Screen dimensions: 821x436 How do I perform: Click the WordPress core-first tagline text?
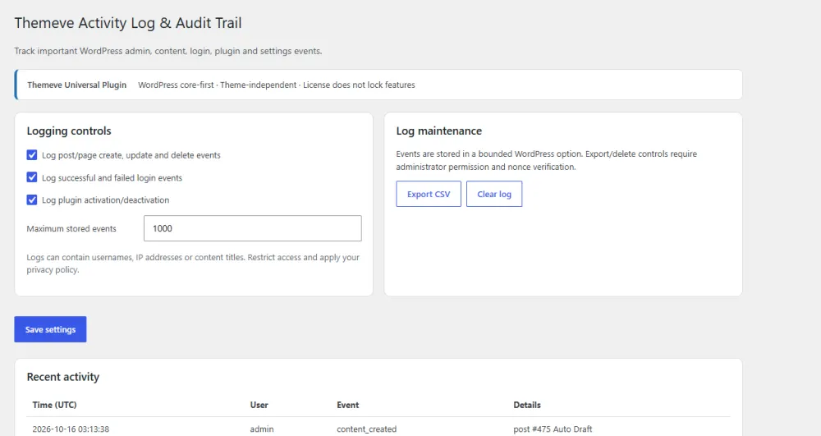click(277, 85)
